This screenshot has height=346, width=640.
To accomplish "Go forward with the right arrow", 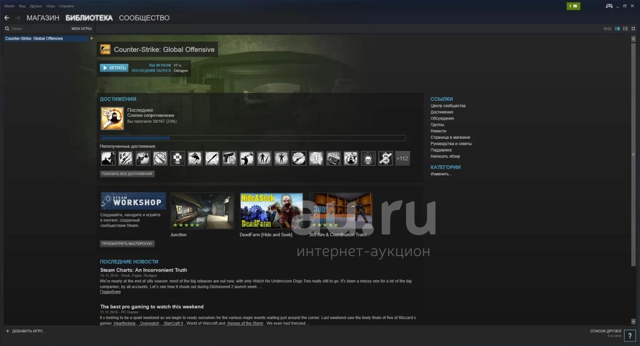I will (x=18, y=18).
